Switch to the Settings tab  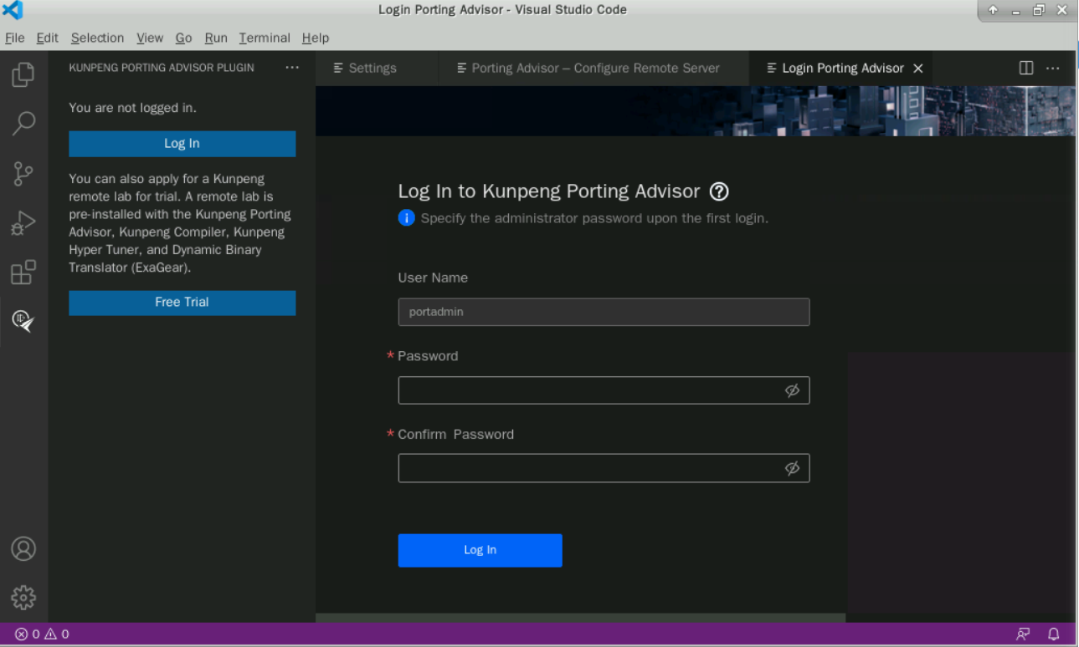[377, 68]
